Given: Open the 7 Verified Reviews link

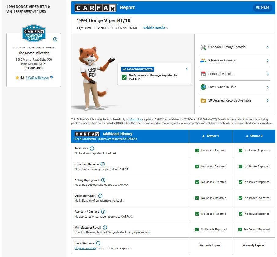Looking at the screenshot, I should click(37, 78).
